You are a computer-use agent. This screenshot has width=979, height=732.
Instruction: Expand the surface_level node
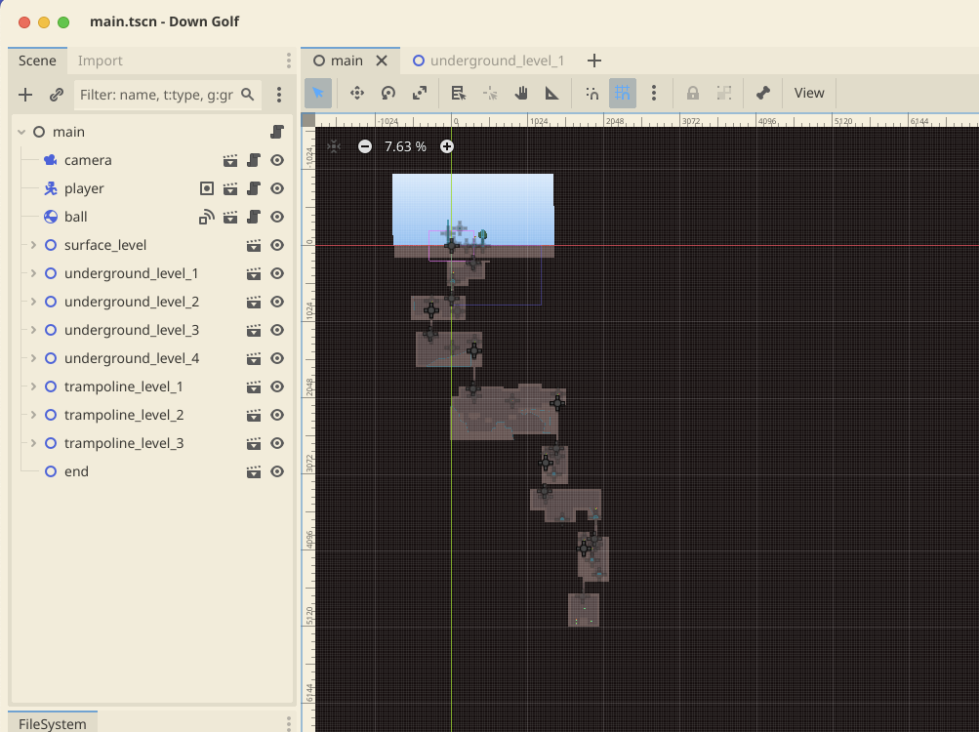tap(33, 245)
